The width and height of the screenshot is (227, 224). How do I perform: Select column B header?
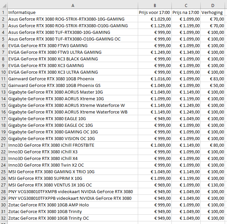[x=155, y=6]
